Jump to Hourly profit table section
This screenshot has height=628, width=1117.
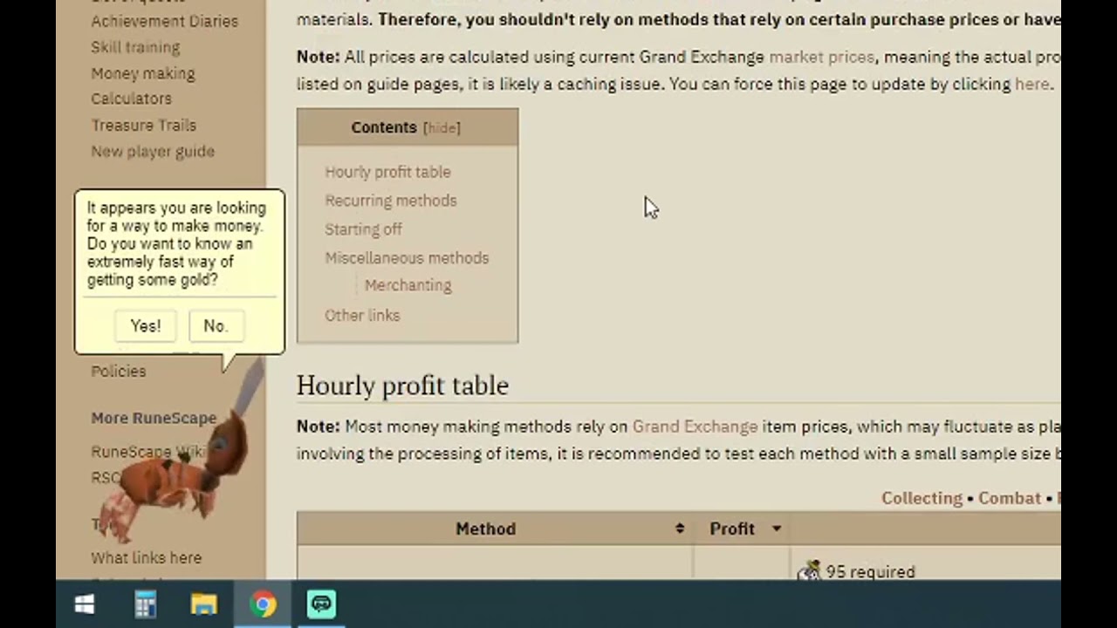click(x=387, y=172)
